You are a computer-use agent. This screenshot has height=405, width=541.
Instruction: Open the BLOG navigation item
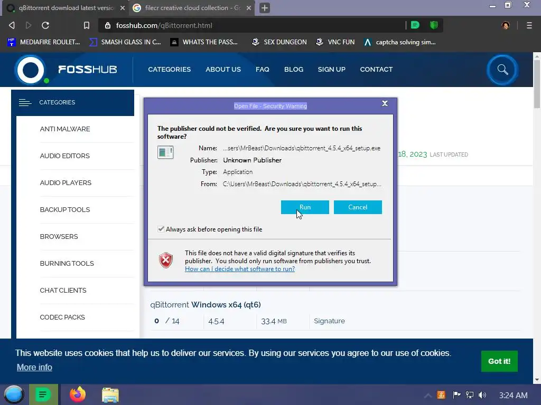coord(294,69)
